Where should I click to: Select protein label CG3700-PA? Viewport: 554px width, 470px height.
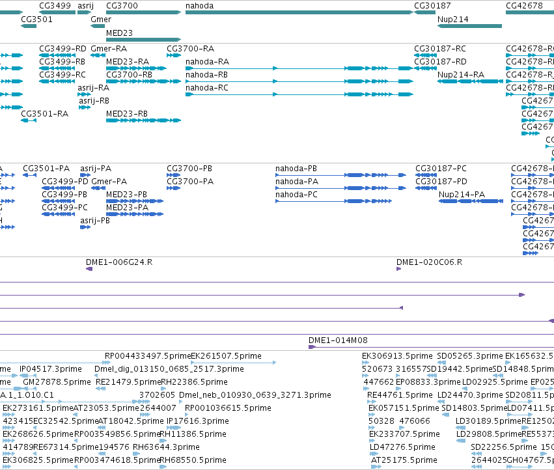pyautogui.click(x=190, y=181)
